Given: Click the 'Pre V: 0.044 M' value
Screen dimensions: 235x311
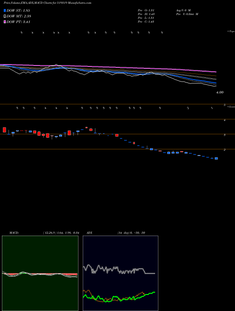Looking at the screenshot, I should pyautogui.click(x=187, y=14).
